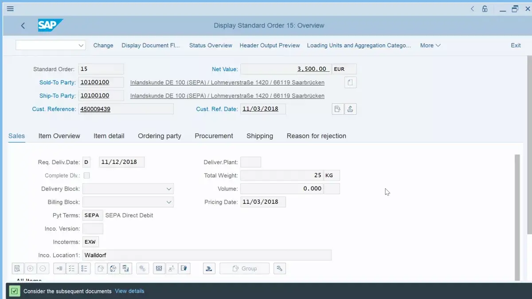
Task: Click Loading Units and Aggregation Categories
Action: point(359,45)
